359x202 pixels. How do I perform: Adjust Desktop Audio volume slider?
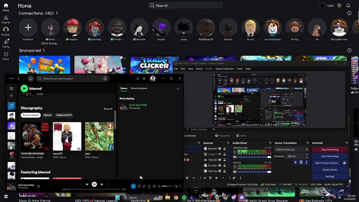tap(254, 157)
